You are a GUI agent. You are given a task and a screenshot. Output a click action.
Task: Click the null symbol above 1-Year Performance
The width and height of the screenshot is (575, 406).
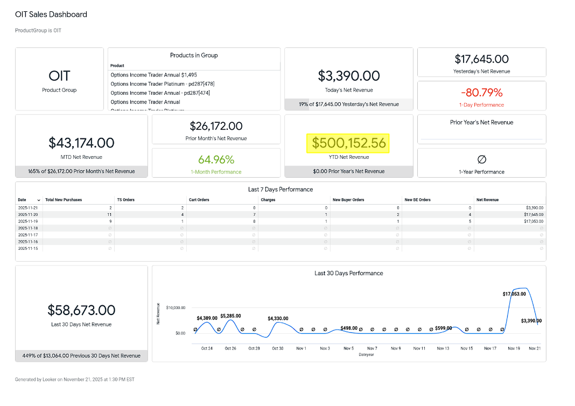coord(482,159)
